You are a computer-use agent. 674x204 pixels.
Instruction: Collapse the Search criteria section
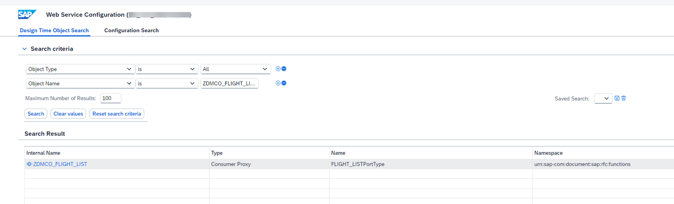(24, 49)
